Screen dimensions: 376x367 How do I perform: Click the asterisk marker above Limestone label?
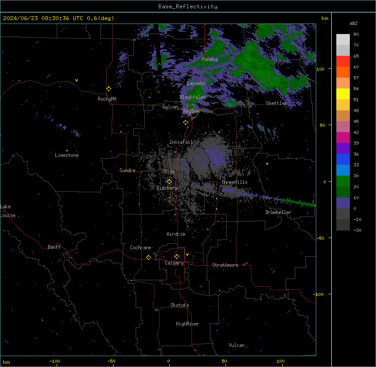click(67, 151)
